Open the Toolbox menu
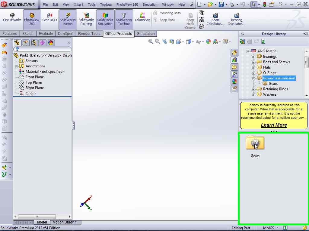 106,5
